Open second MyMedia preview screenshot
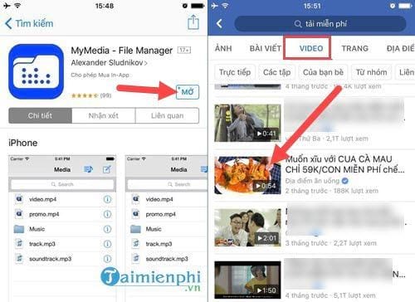This screenshot has width=415, height=302. click(166, 228)
